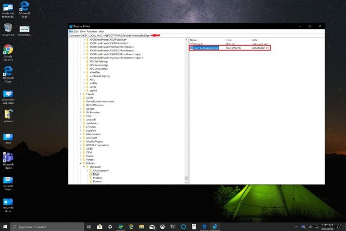Select the Khronos key
This screenshot has width=346, height=231.
click(91, 127)
